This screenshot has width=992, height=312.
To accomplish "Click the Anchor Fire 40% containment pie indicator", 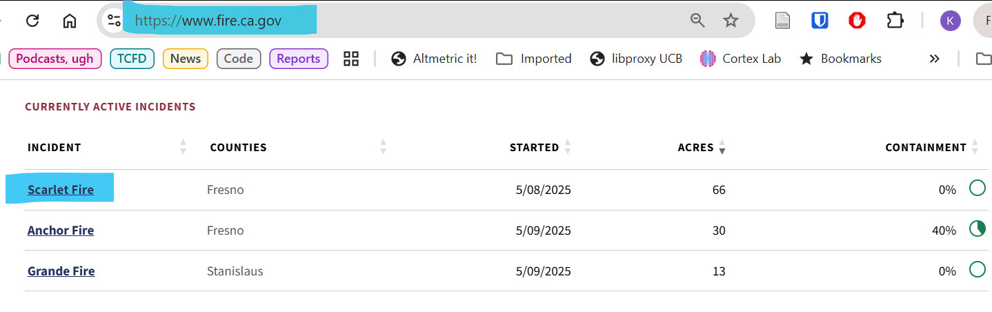I will (977, 229).
